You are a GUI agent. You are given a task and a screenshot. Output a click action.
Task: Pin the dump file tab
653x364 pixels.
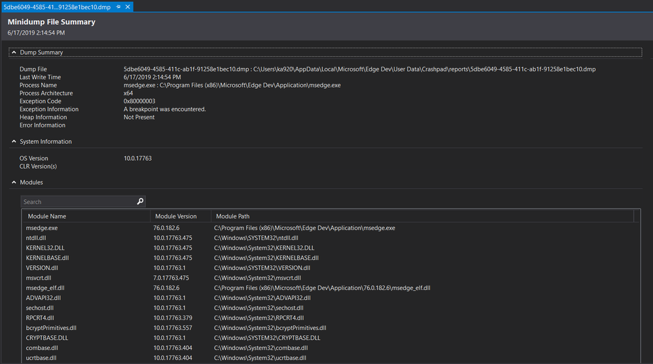pos(118,7)
